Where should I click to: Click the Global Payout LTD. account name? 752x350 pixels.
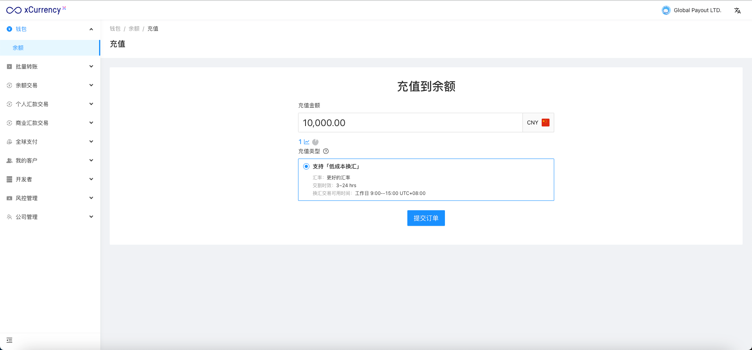click(x=698, y=10)
